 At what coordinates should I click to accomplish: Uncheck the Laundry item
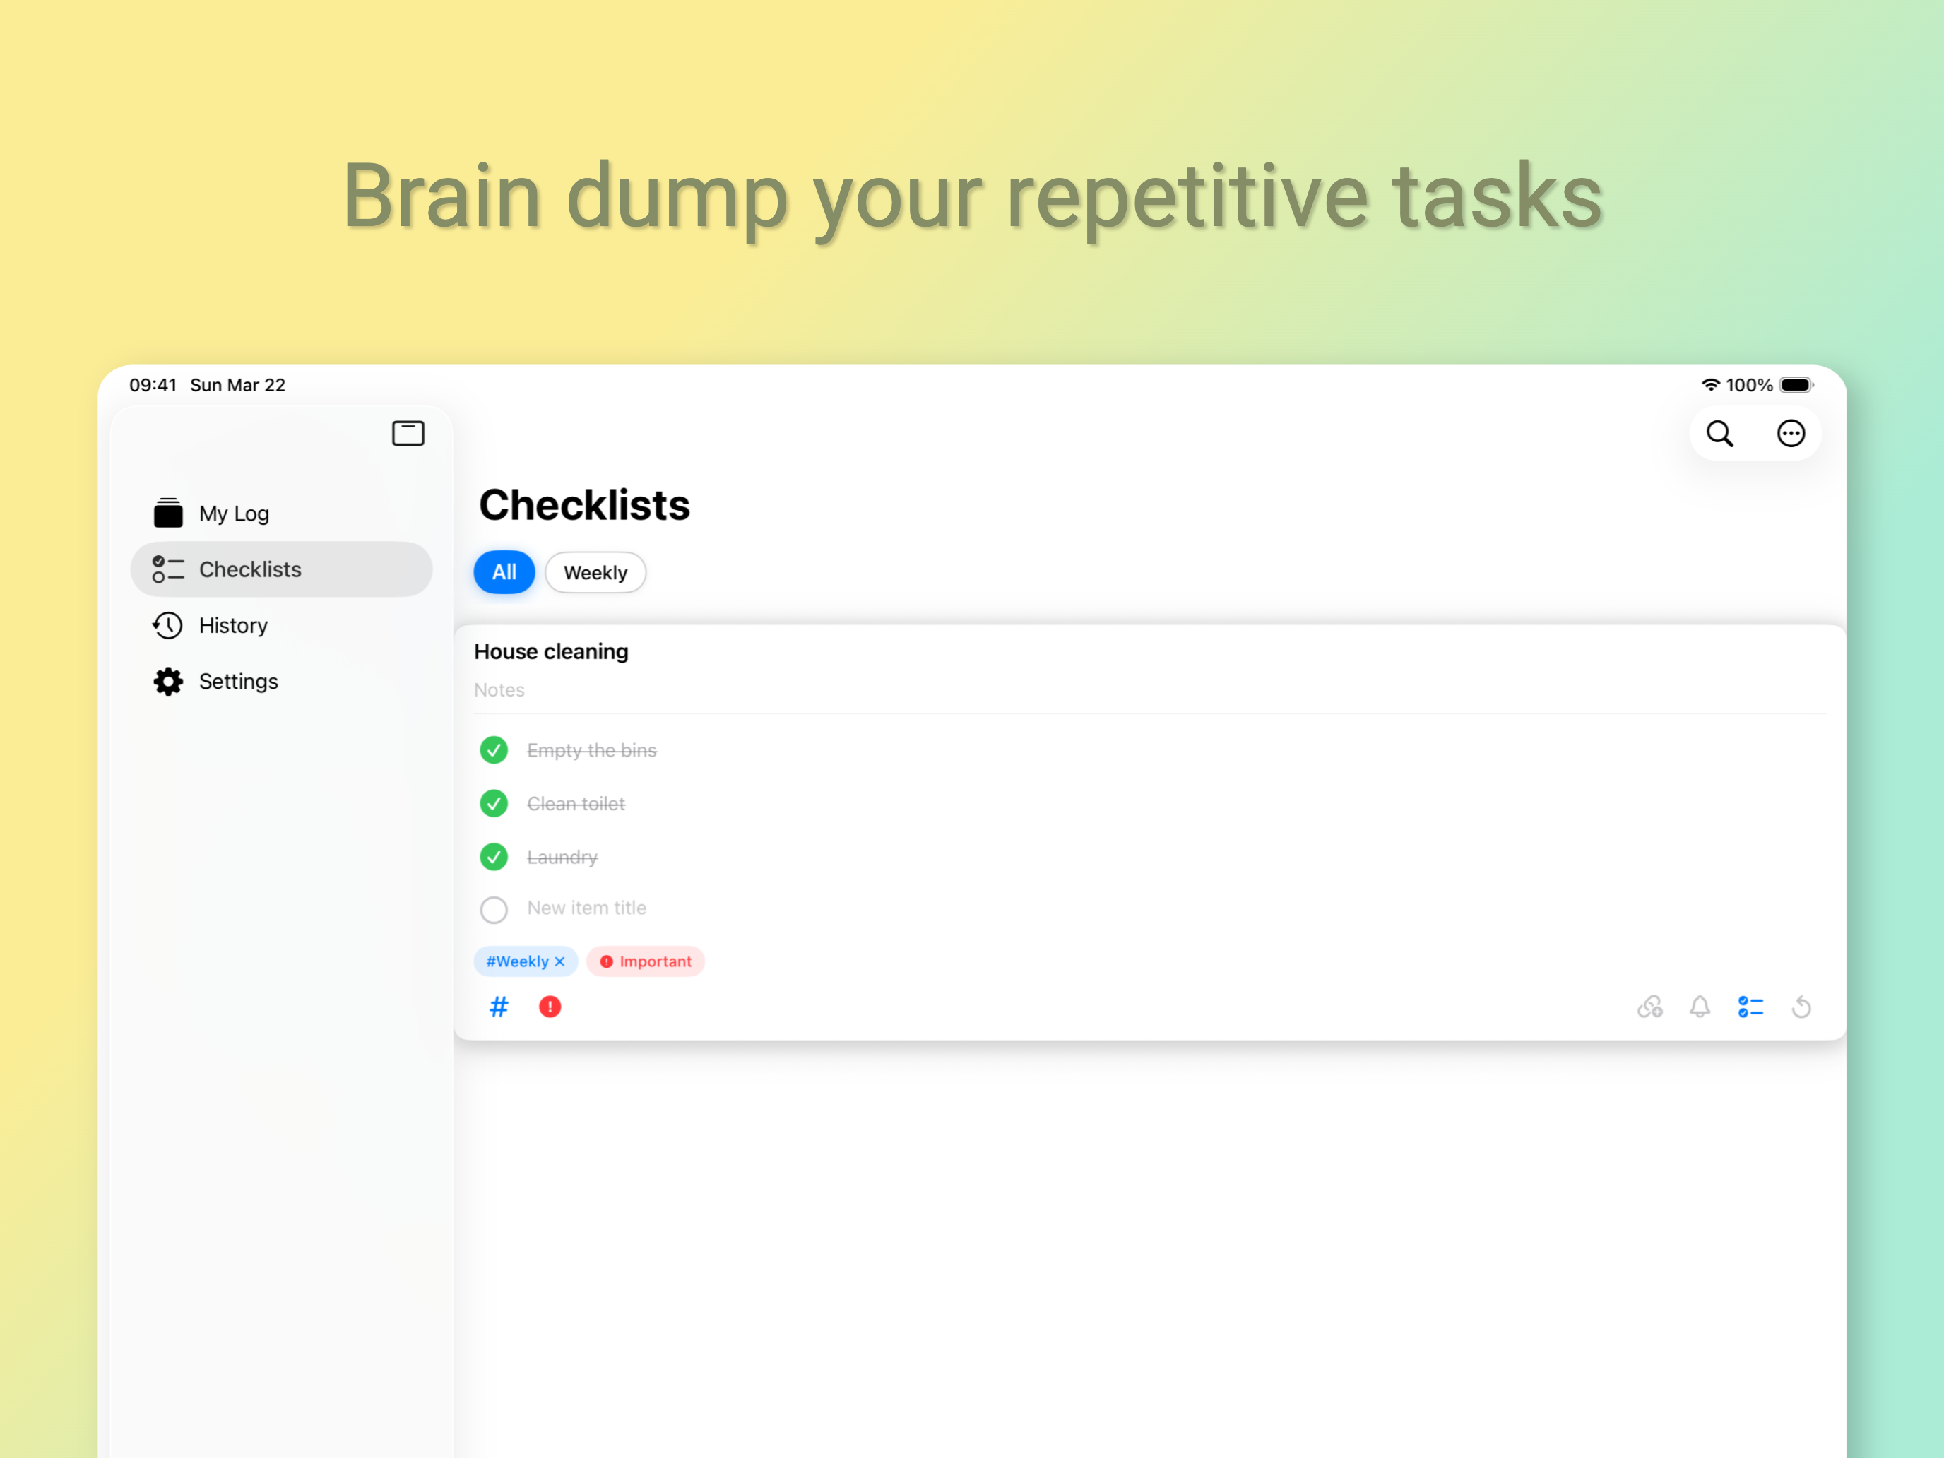pos(494,858)
